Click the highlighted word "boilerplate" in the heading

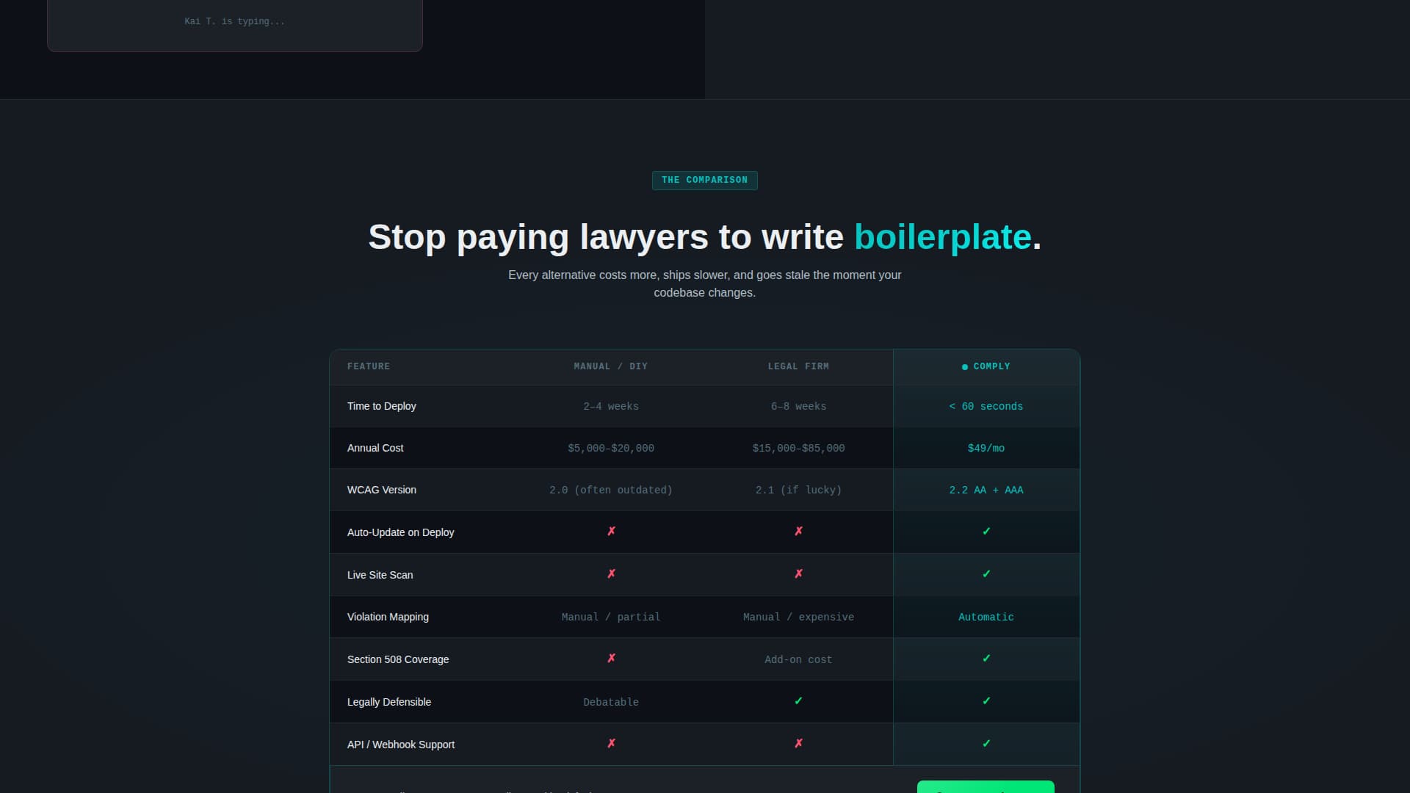click(x=943, y=237)
